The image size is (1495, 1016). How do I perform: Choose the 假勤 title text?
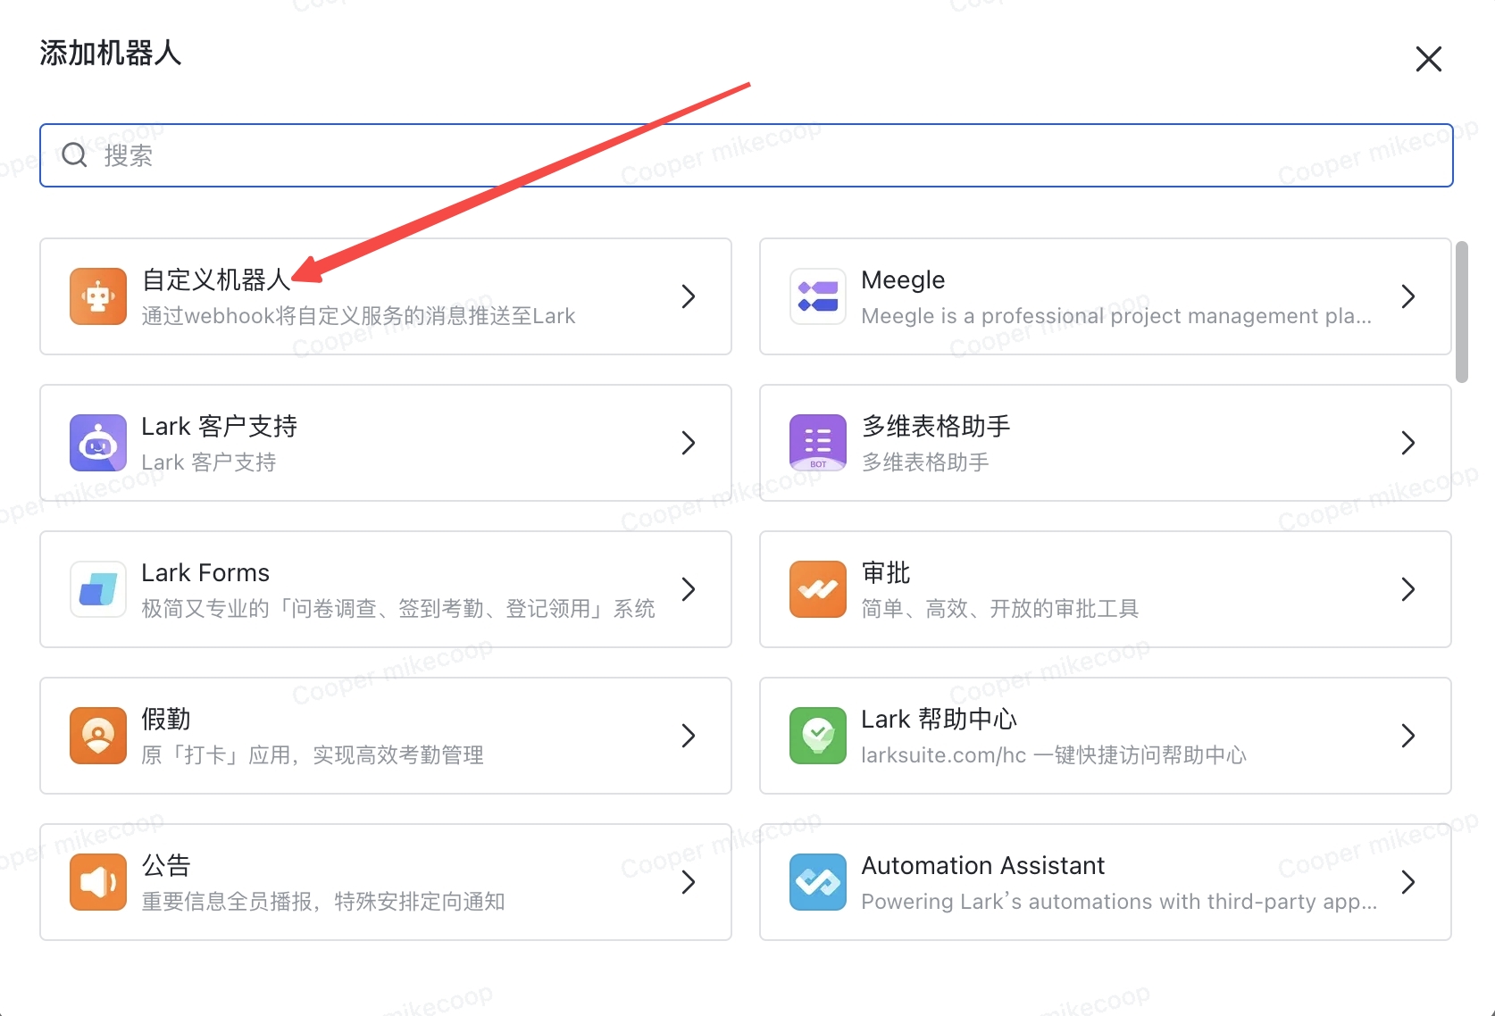tap(166, 720)
